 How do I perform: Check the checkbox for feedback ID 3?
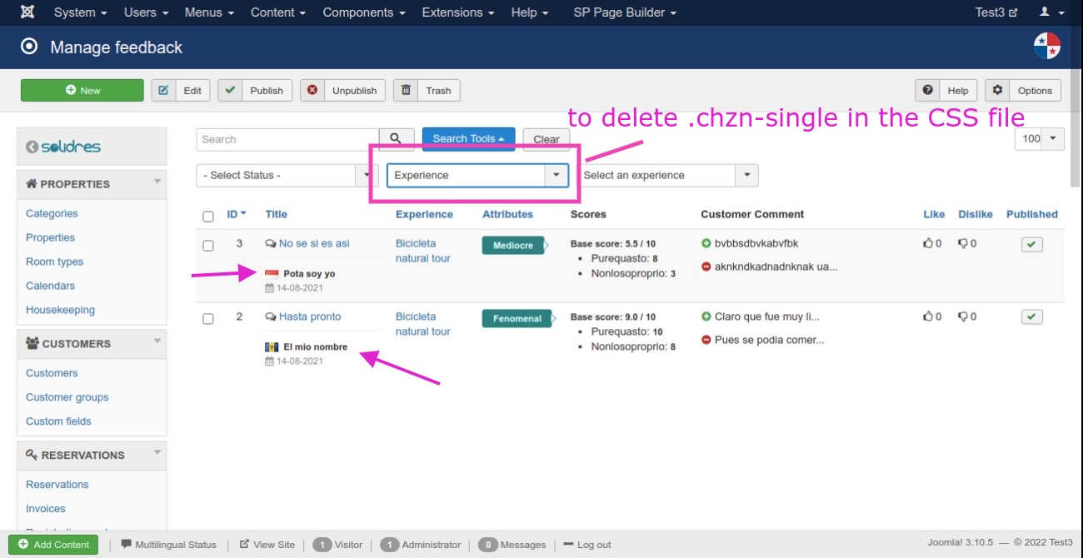tap(208, 246)
